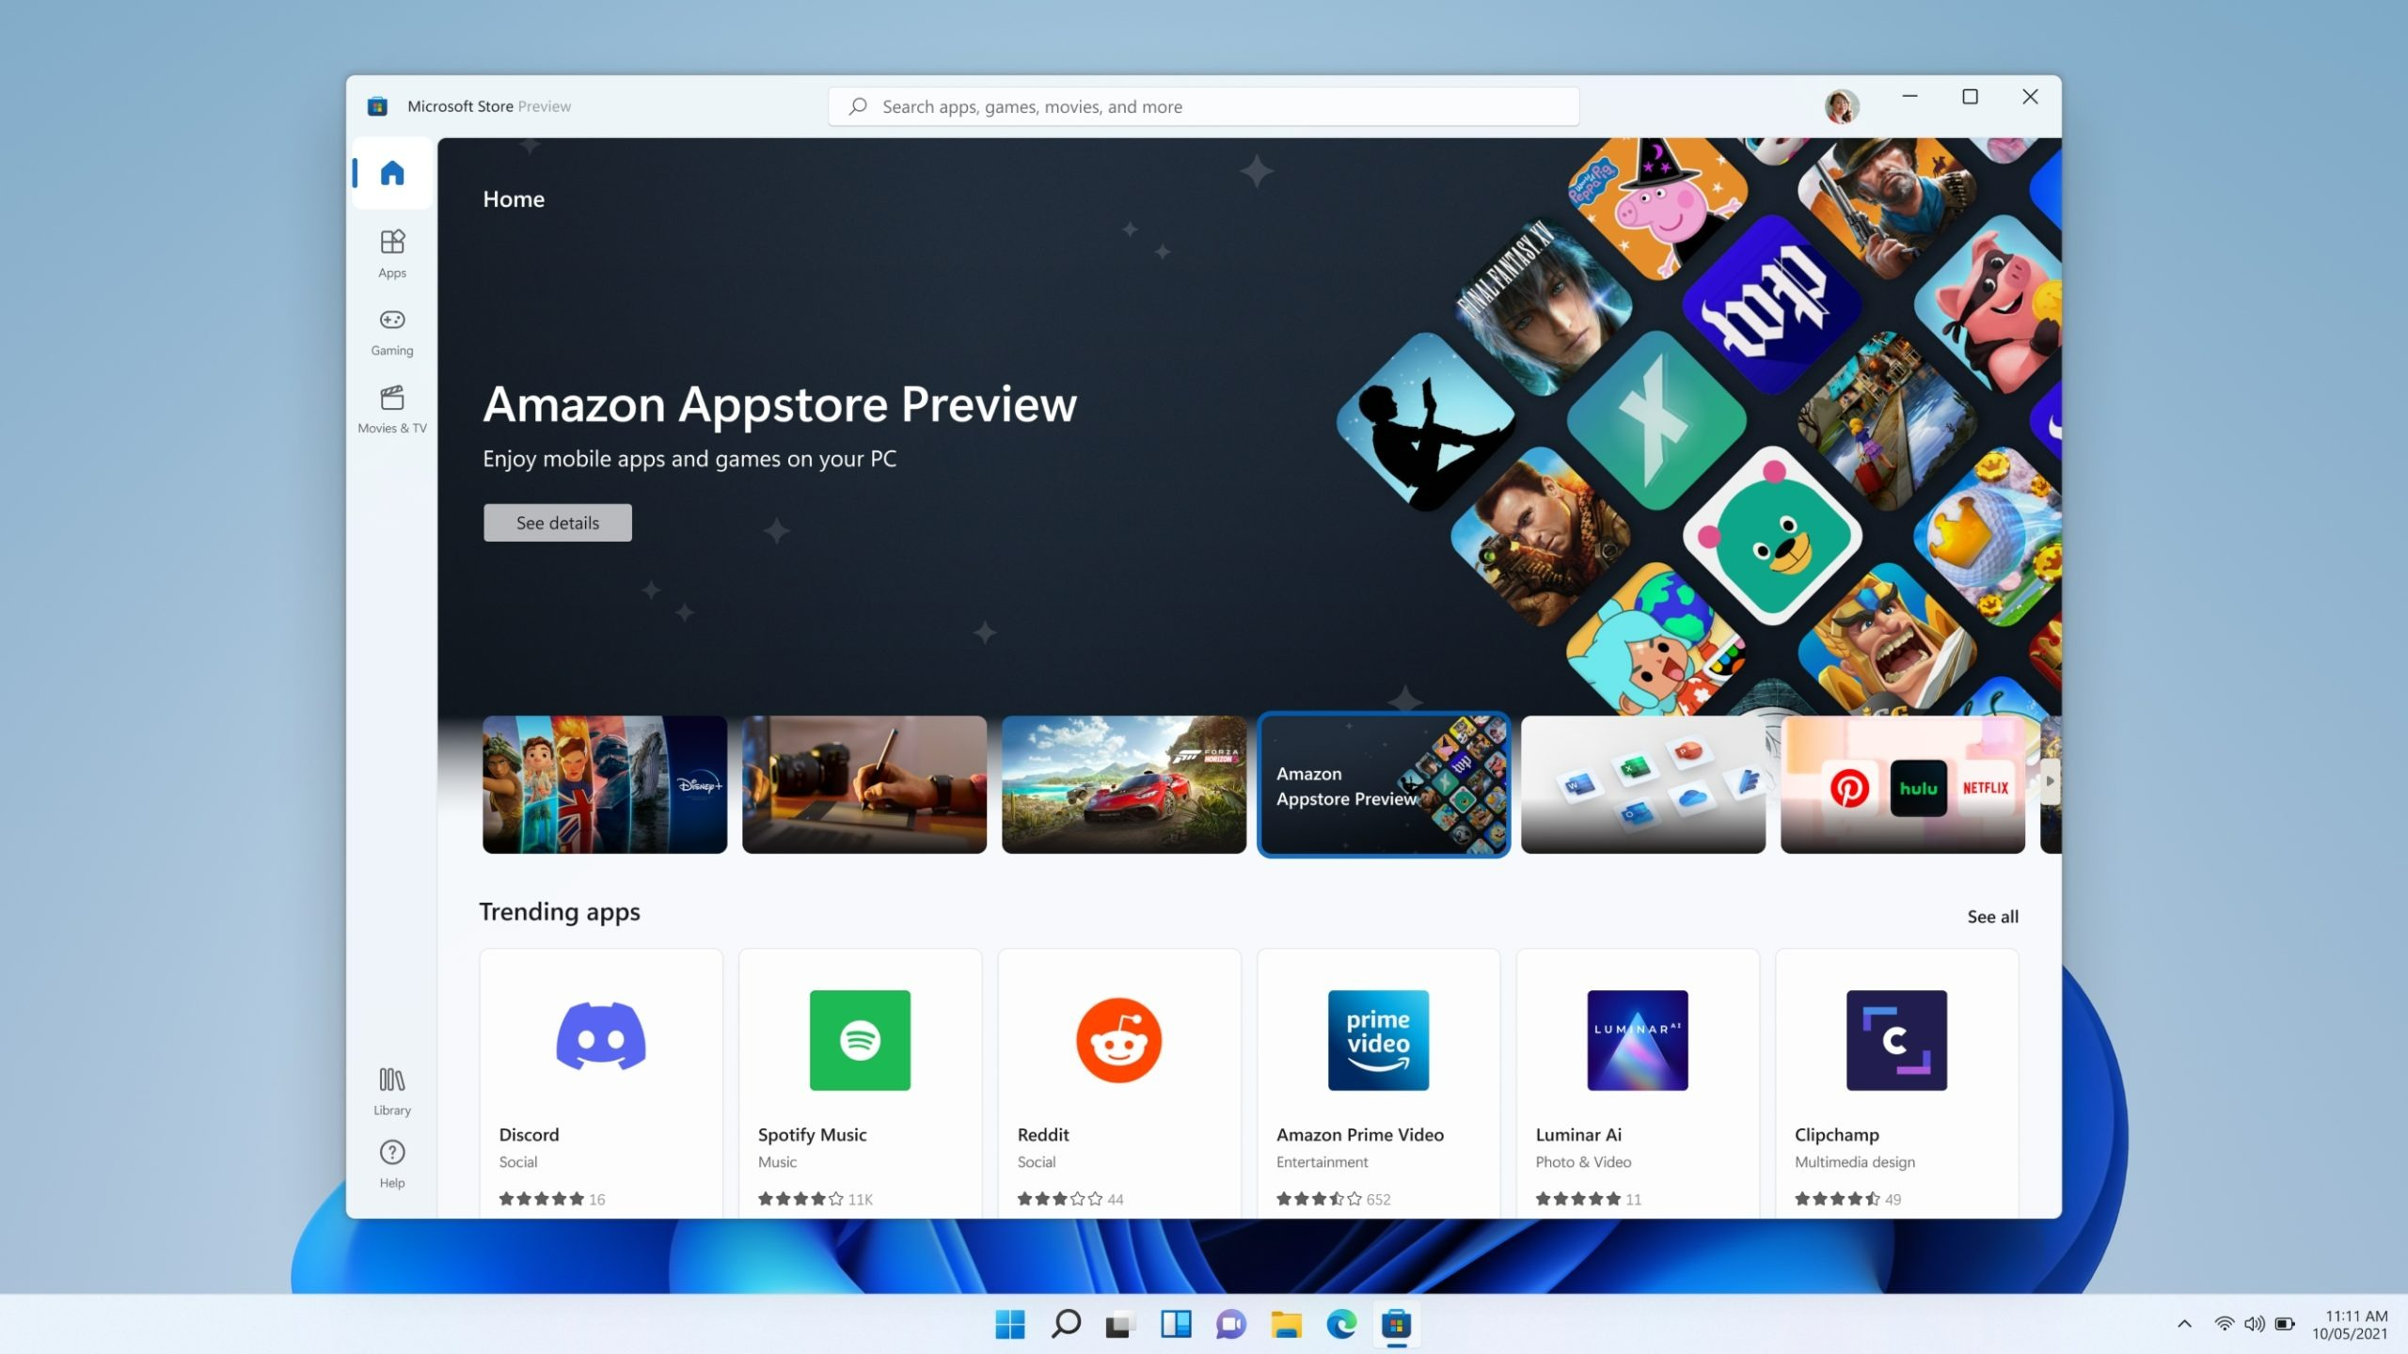Select Clipchamp icon in Trending apps
This screenshot has width=2408, height=1354.
pyautogui.click(x=1895, y=1040)
